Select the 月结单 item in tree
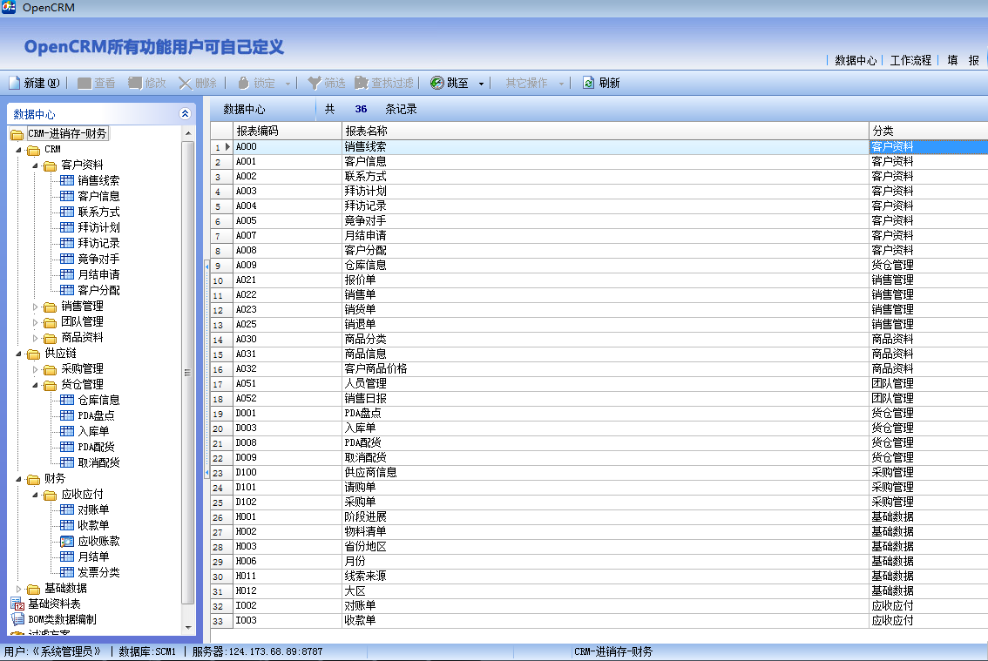Image resolution: width=988 pixels, height=661 pixels. 93,557
